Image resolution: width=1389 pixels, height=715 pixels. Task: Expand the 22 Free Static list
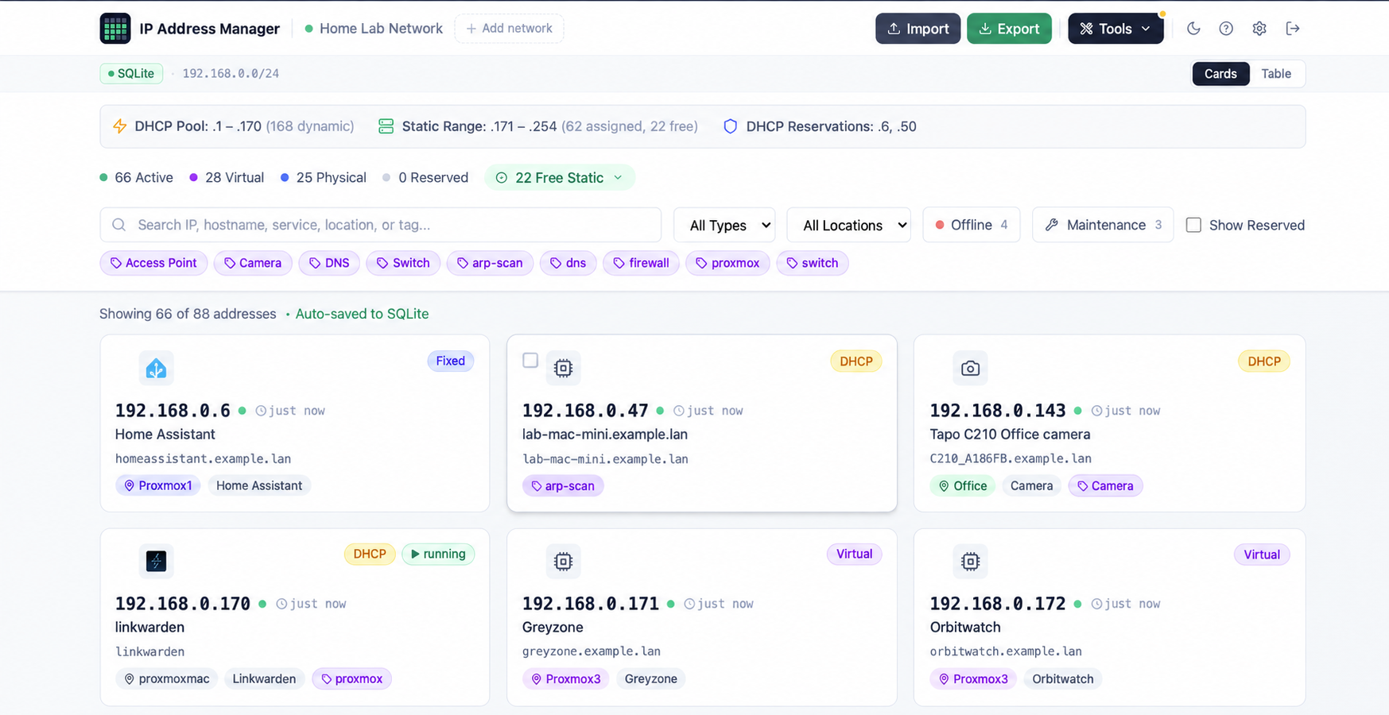560,178
